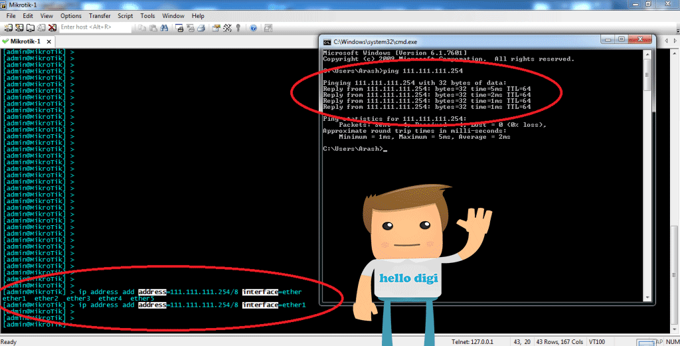Screen dimensions: 680x346
Task: Close the Mikrotik-1 tab
Action: point(49,42)
